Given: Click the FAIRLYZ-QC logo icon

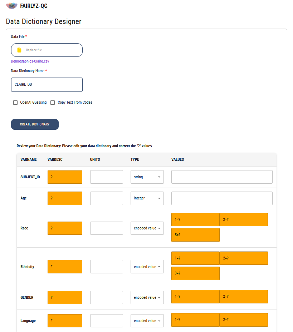Looking at the screenshot, I should [x=12, y=6].
